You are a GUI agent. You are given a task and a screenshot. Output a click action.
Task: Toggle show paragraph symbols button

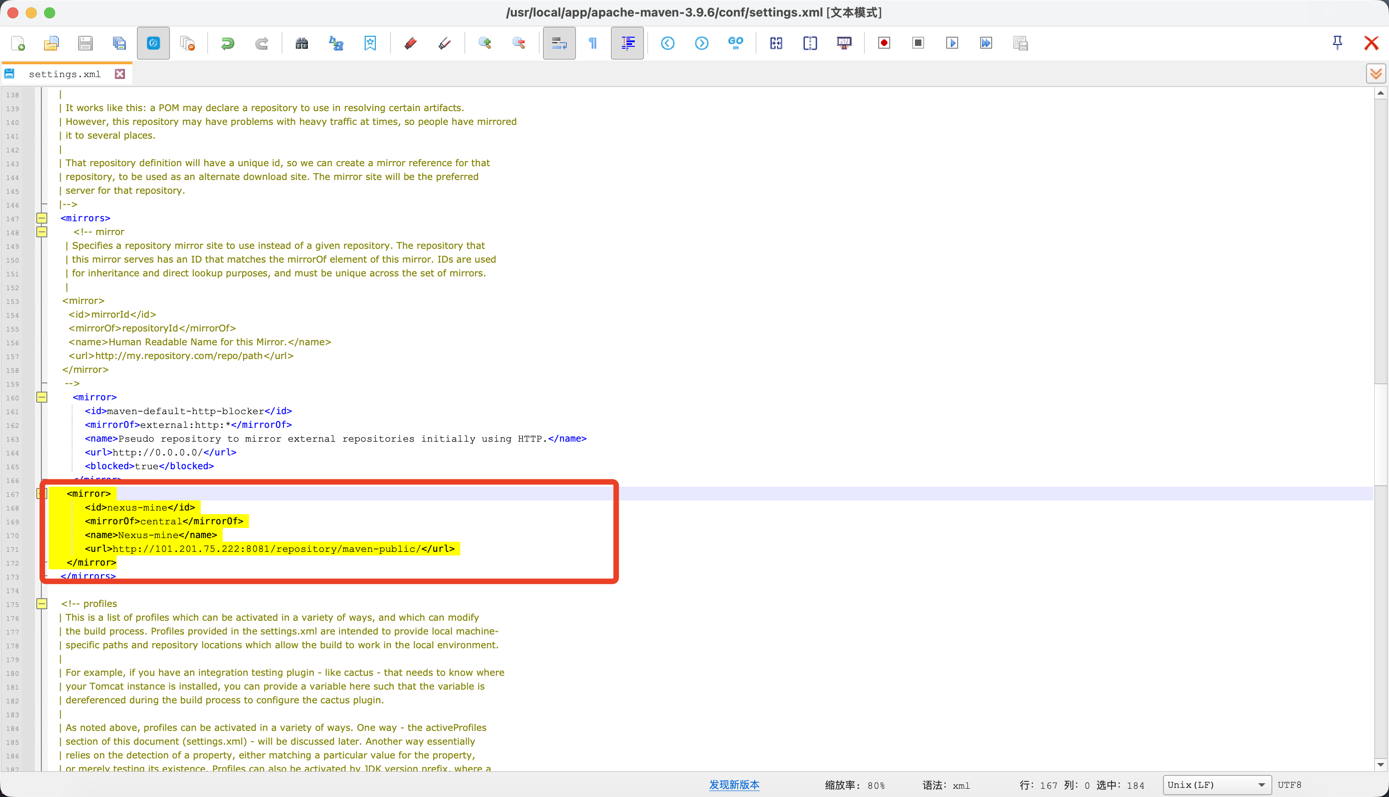point(593,43)
